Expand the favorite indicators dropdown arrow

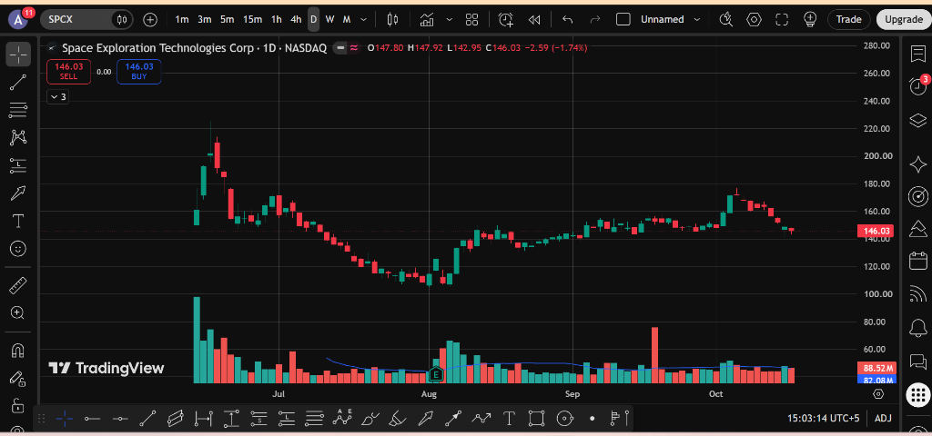point(449,20)
